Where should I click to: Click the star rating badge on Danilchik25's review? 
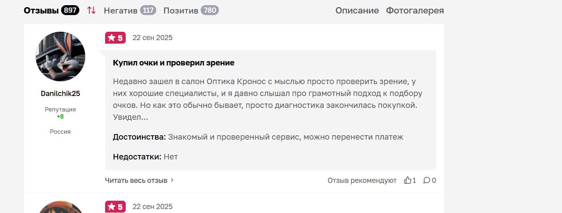point(115,38)
